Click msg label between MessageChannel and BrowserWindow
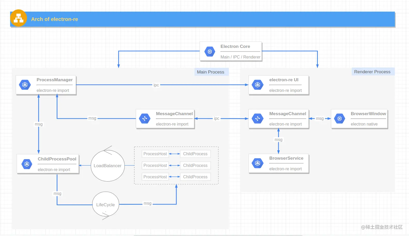 tap(320, 119)
